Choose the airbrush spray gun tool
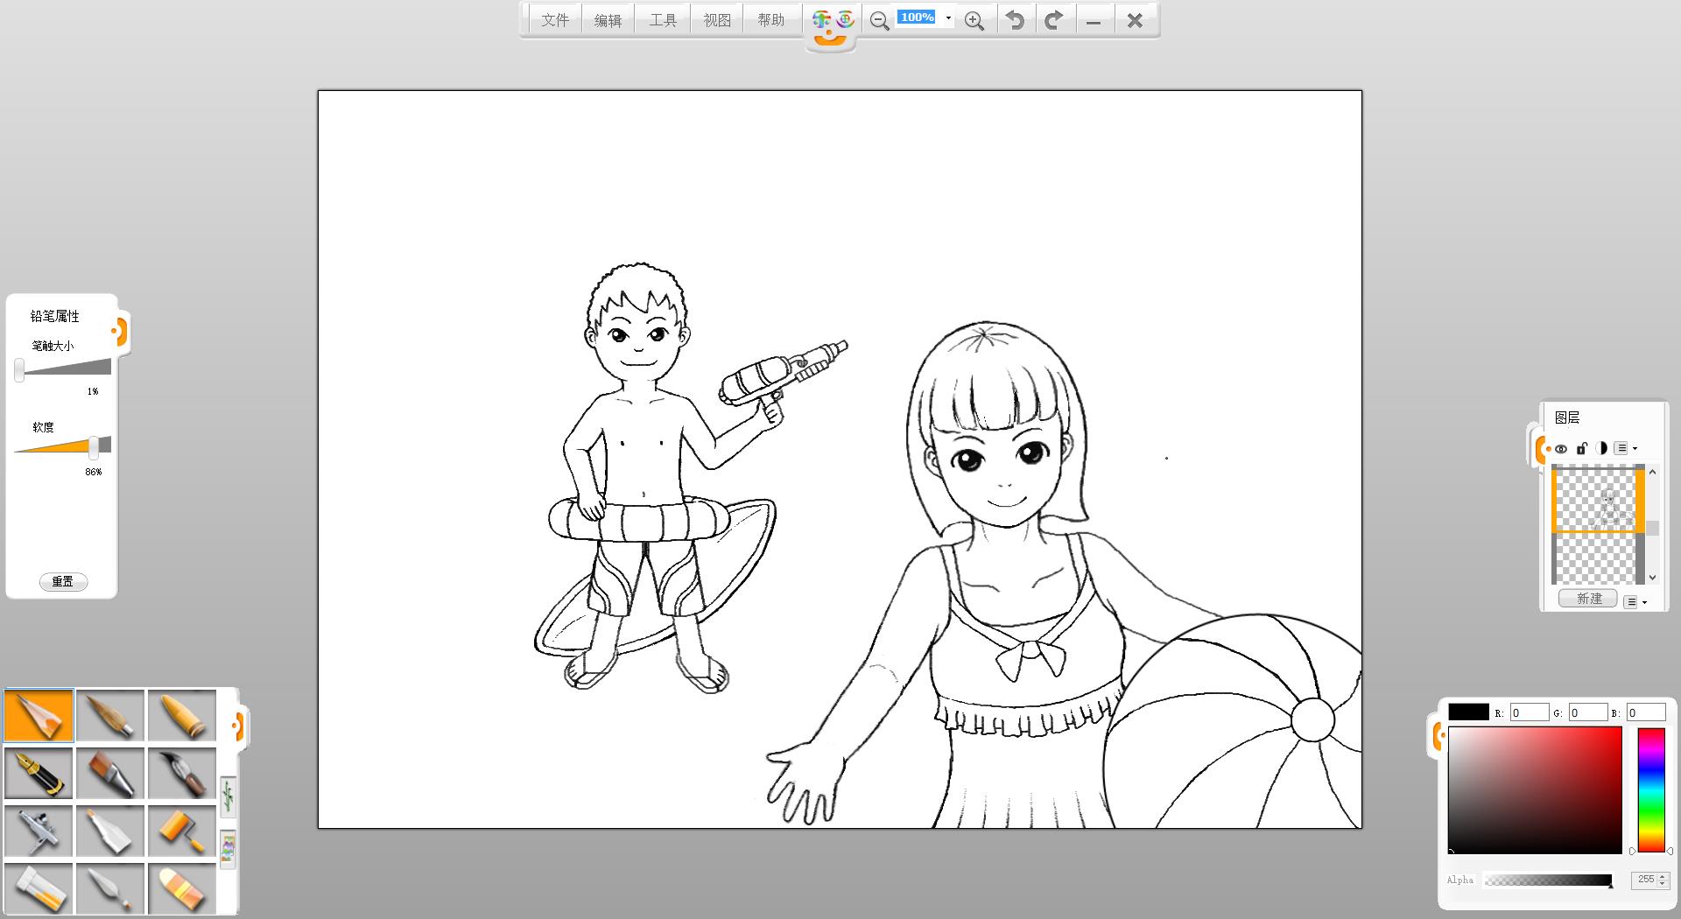 39,831
